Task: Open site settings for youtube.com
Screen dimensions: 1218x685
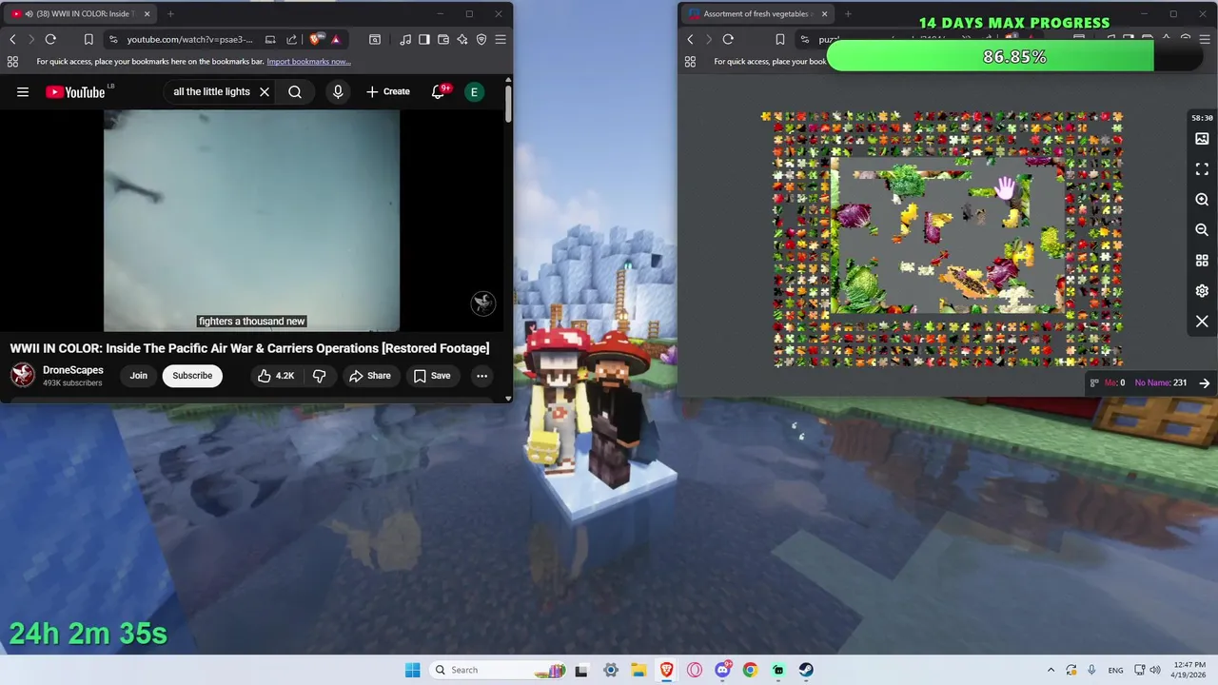Action: tap(113, 39)
